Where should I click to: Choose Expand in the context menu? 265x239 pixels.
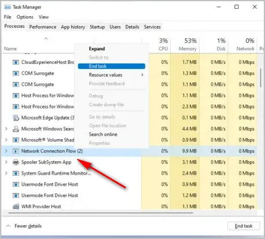pos(97,49)
